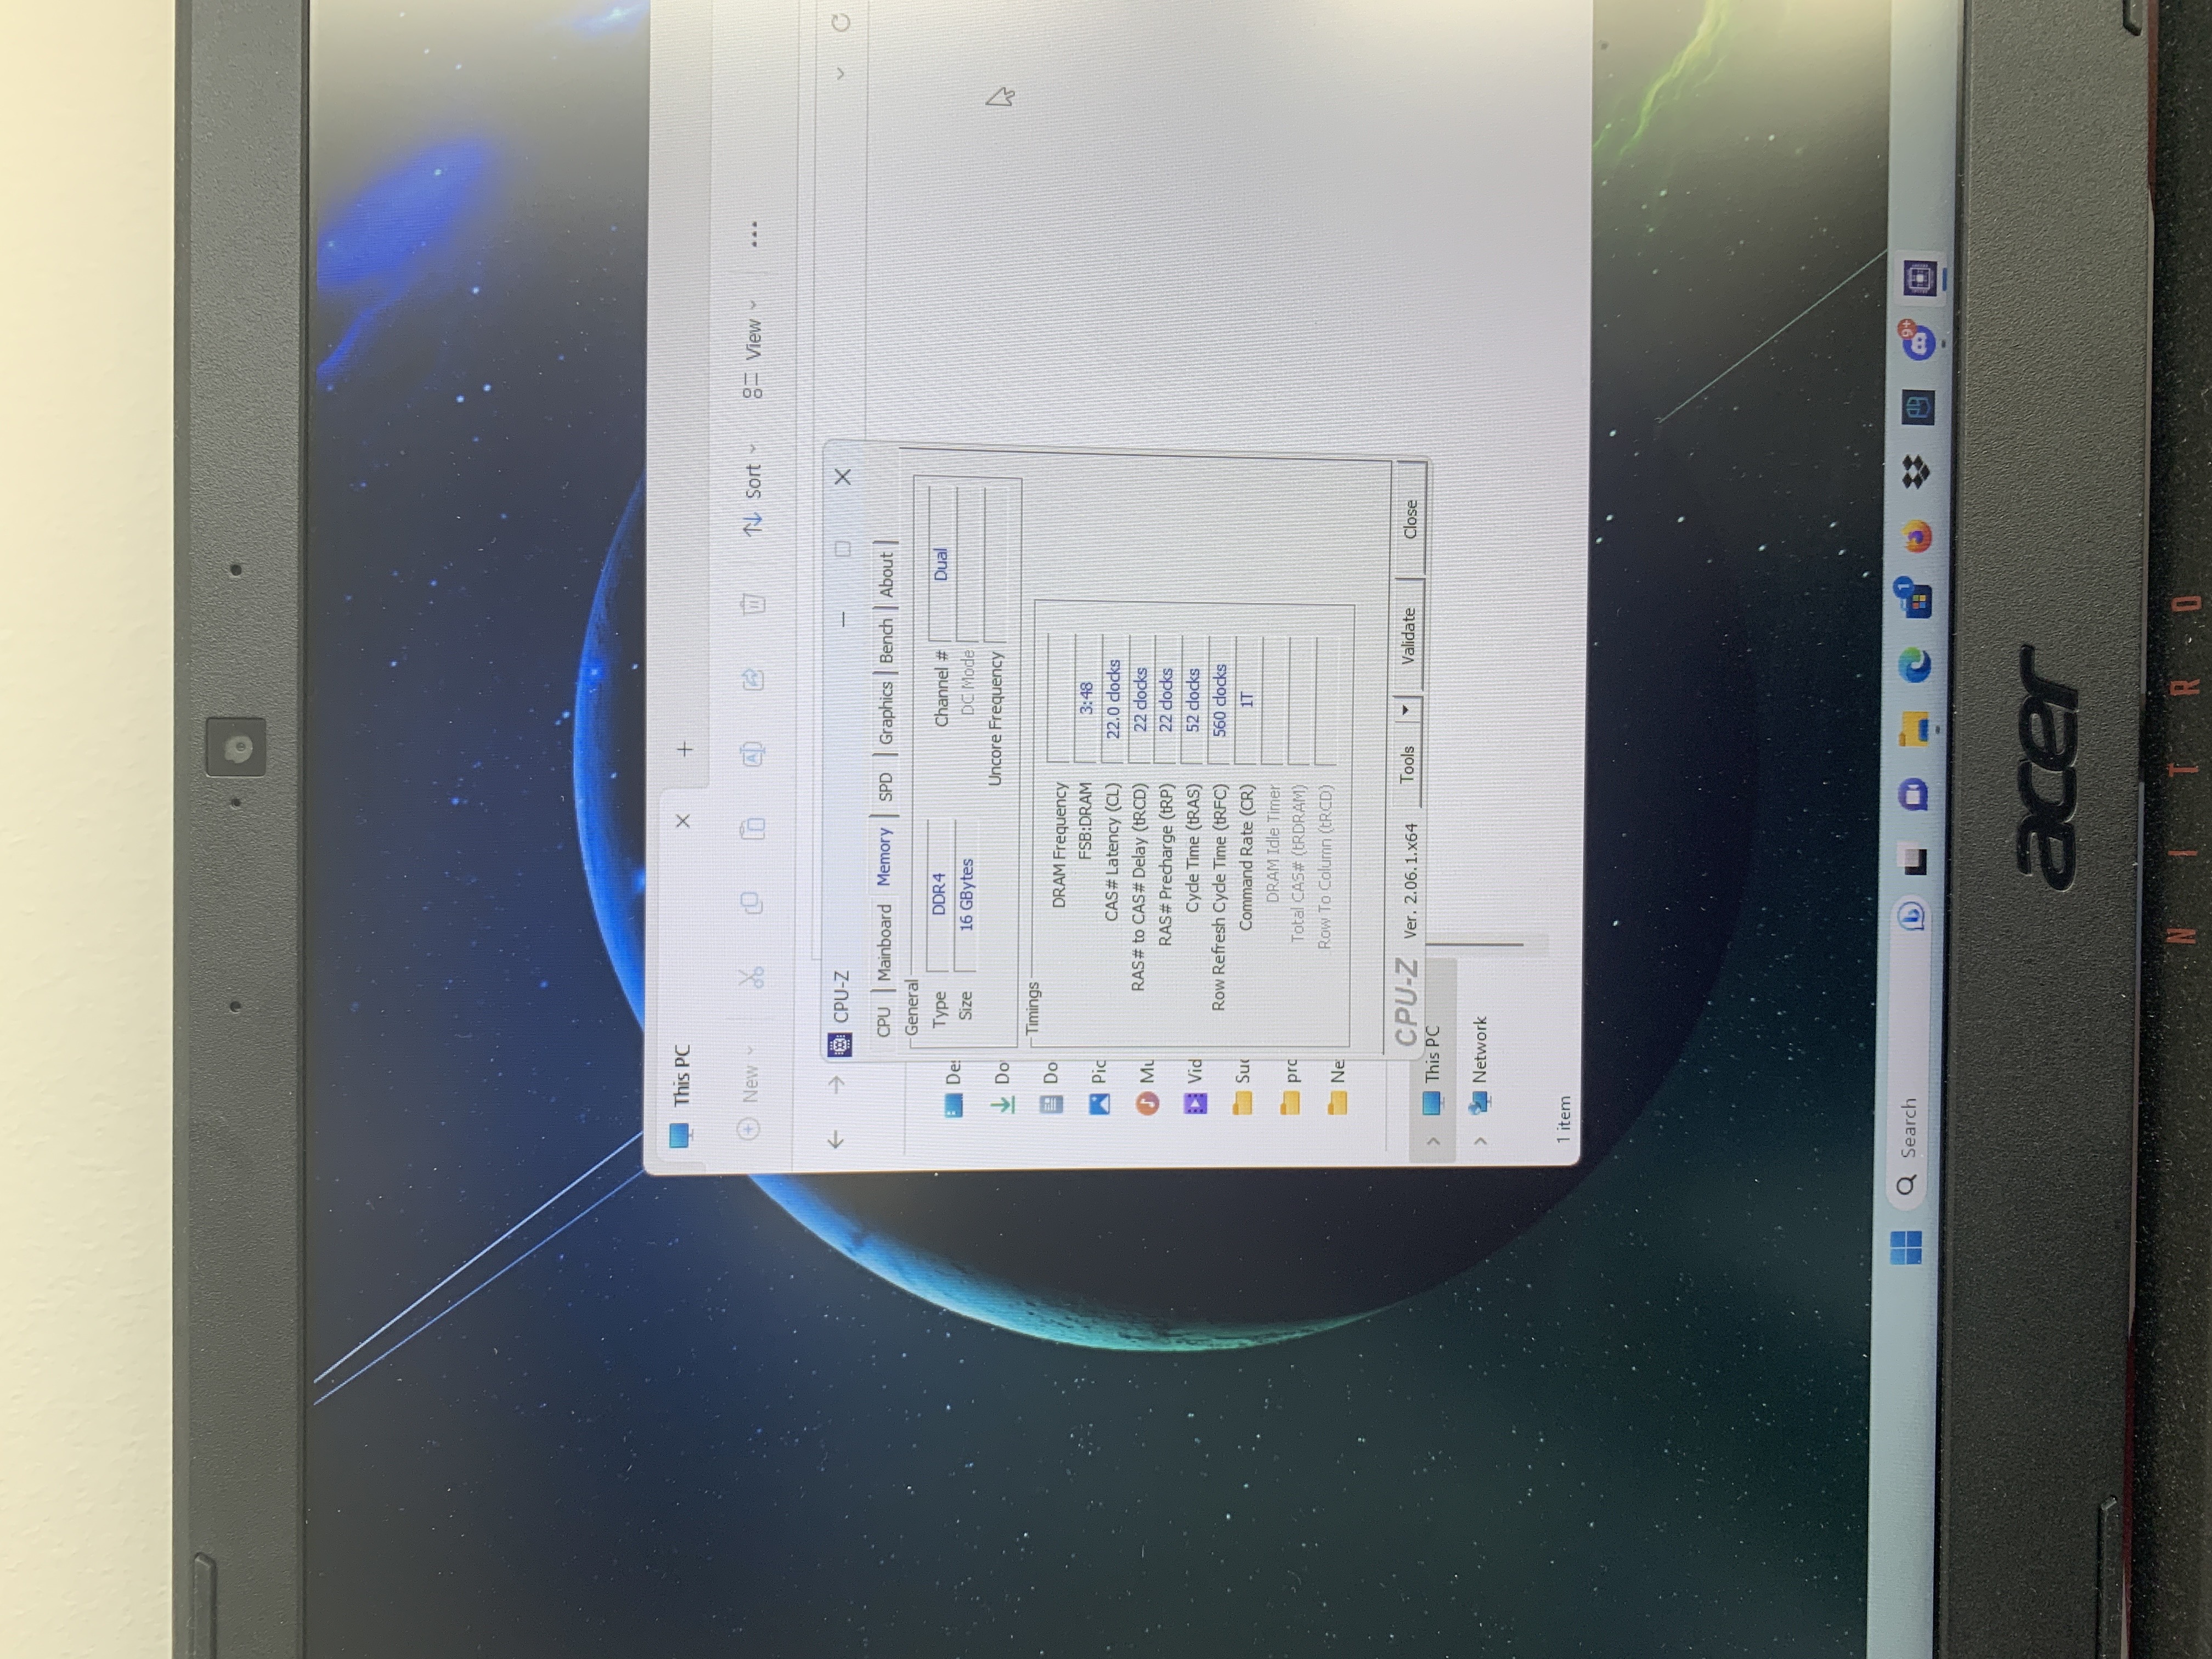Click the 22.0 clocks CAS latency value
This screenshot has width=2212, height=1659.
pyautogui.click(x=1114, y=698)
